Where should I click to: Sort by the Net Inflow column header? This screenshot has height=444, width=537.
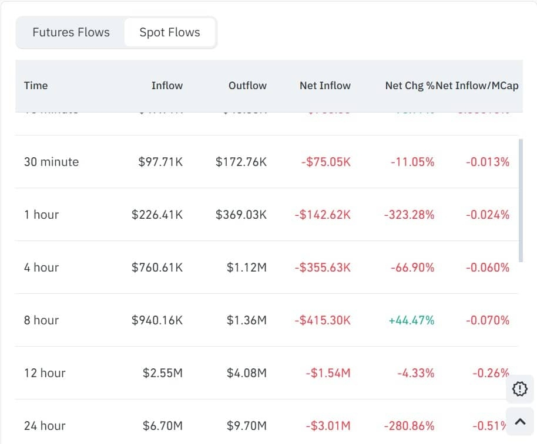(325, 86)
